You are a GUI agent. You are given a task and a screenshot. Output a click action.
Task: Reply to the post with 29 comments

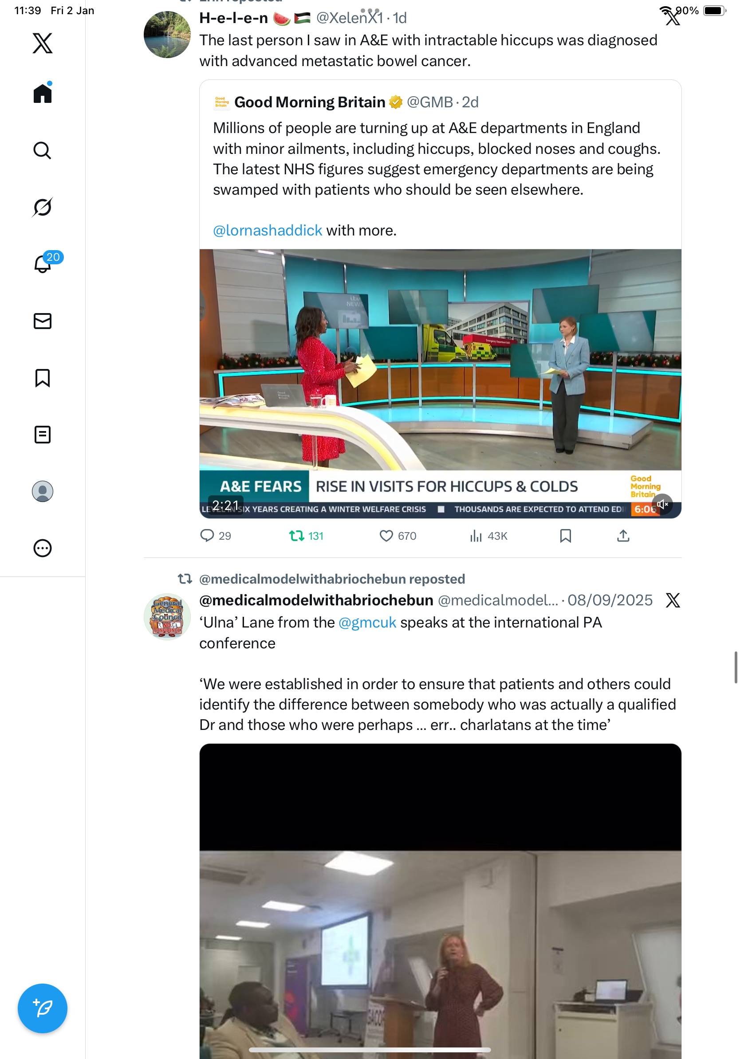pos(216,536)
